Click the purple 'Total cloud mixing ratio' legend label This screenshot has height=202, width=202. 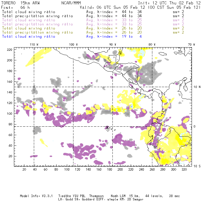point(29,20)
